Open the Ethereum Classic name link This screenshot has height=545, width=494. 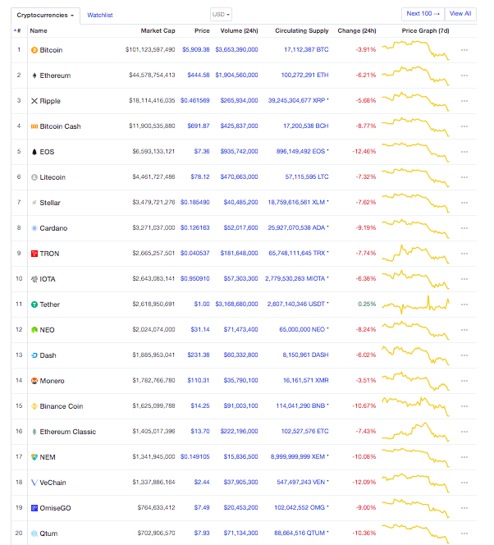68,432
